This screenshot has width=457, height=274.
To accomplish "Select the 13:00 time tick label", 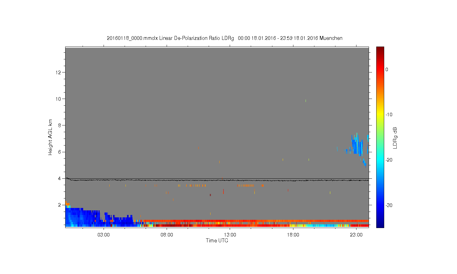I will click(230, 235).
